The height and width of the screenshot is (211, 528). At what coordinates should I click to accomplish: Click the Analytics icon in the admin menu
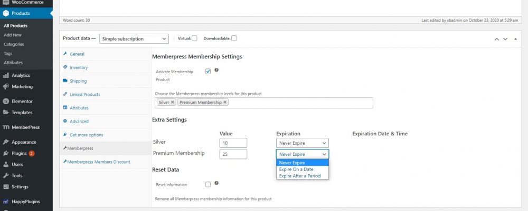(x=6, y=75)
